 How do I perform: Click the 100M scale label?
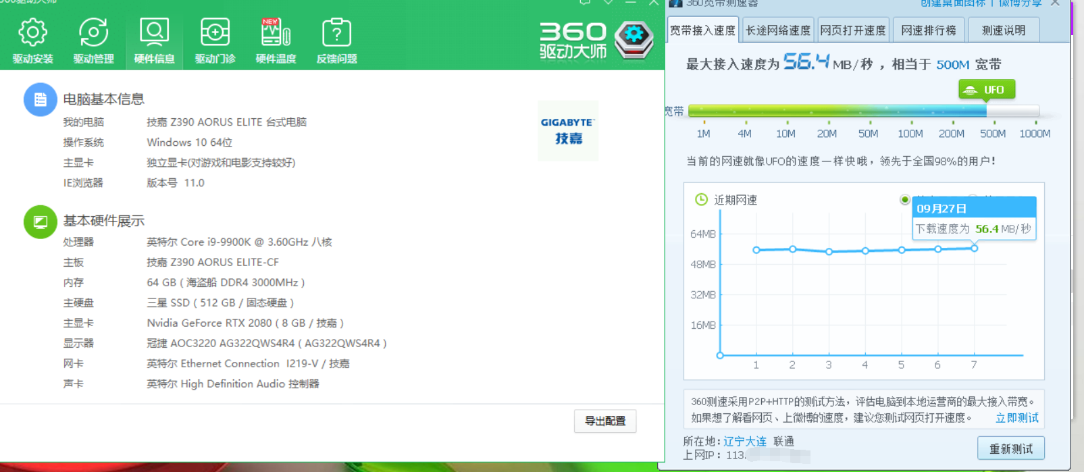click(x=910, y=134)
